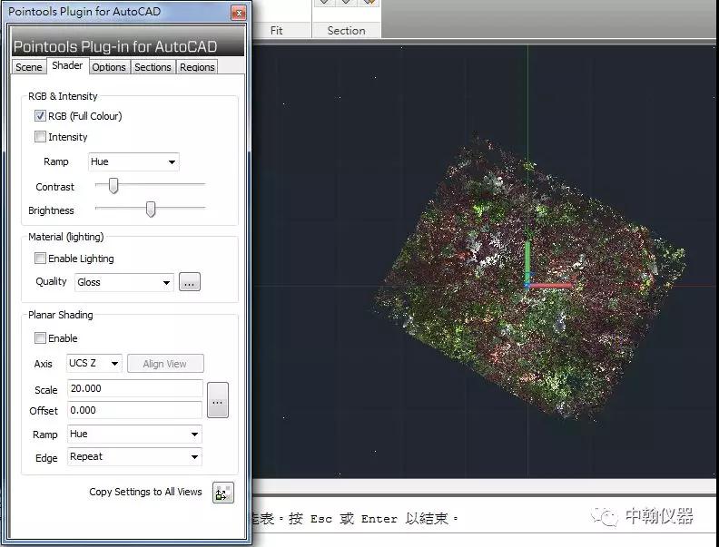
Task: Click the ellipsis button beside Quality dropdown
Action: [189, 282]
